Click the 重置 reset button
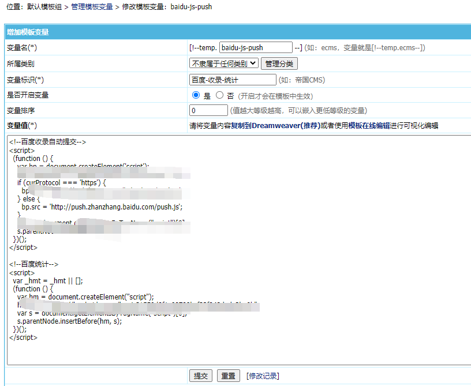Image resolution: width=471 pixels, height=386 pixels. coord(228,375)
